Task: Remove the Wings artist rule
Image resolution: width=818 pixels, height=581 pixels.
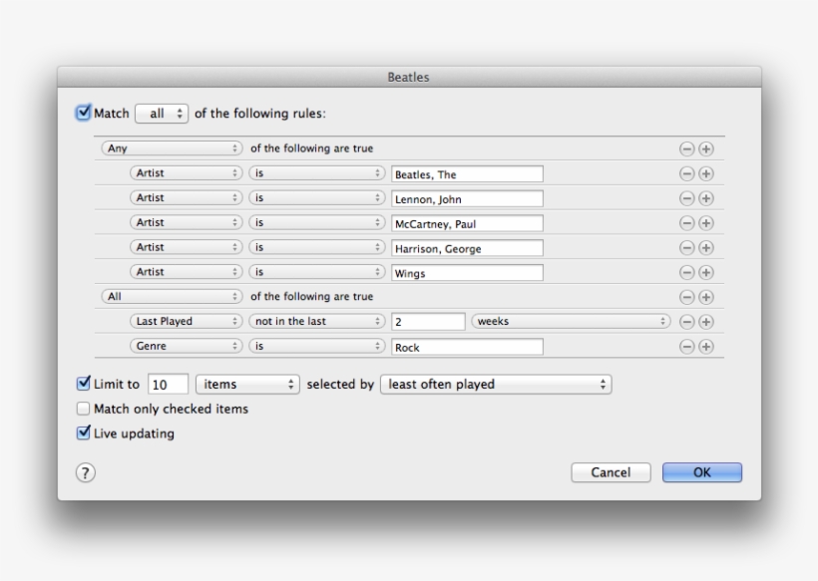Action: (687, 272)
